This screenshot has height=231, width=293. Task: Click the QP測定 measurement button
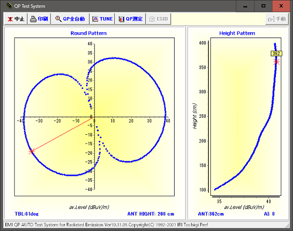[x=131, y=19]
